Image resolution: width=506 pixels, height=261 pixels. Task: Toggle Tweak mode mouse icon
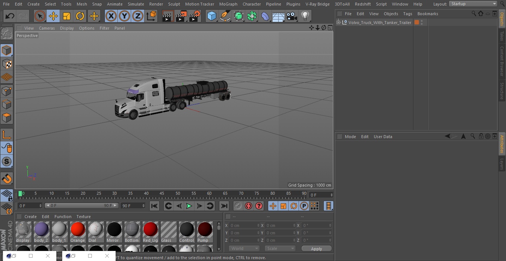7,148
